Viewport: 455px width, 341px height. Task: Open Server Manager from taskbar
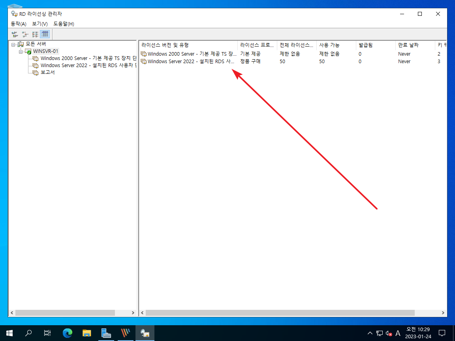(x=106, y=333)
